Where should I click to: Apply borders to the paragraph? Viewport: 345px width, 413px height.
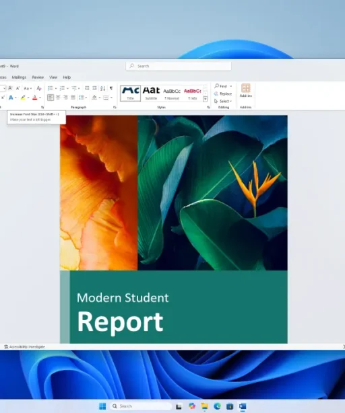106,98
